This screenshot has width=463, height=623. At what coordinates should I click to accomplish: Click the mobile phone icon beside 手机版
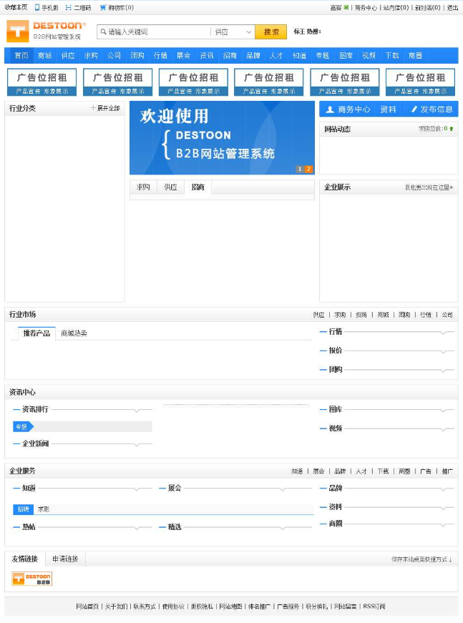37,8
